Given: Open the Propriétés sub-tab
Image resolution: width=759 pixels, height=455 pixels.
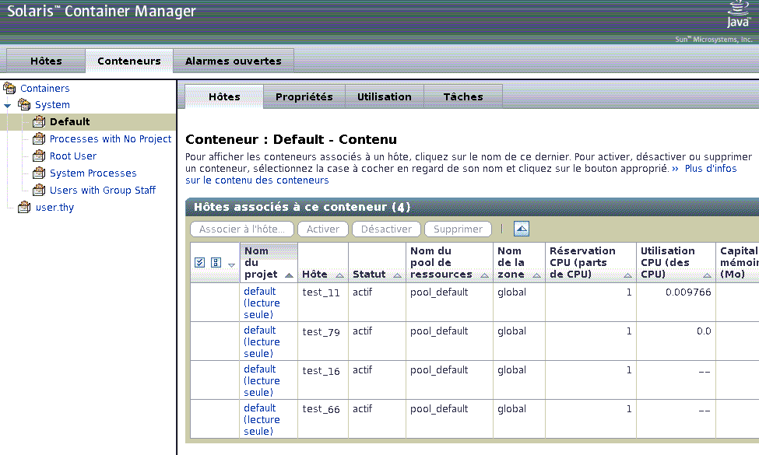Looking at the screenshot, I should click(304, 96).
